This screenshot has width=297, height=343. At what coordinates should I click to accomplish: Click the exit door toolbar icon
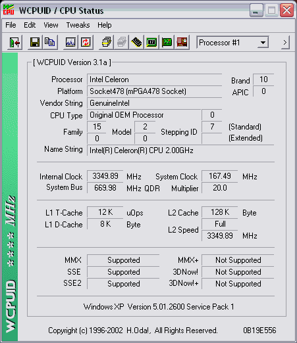14,42
